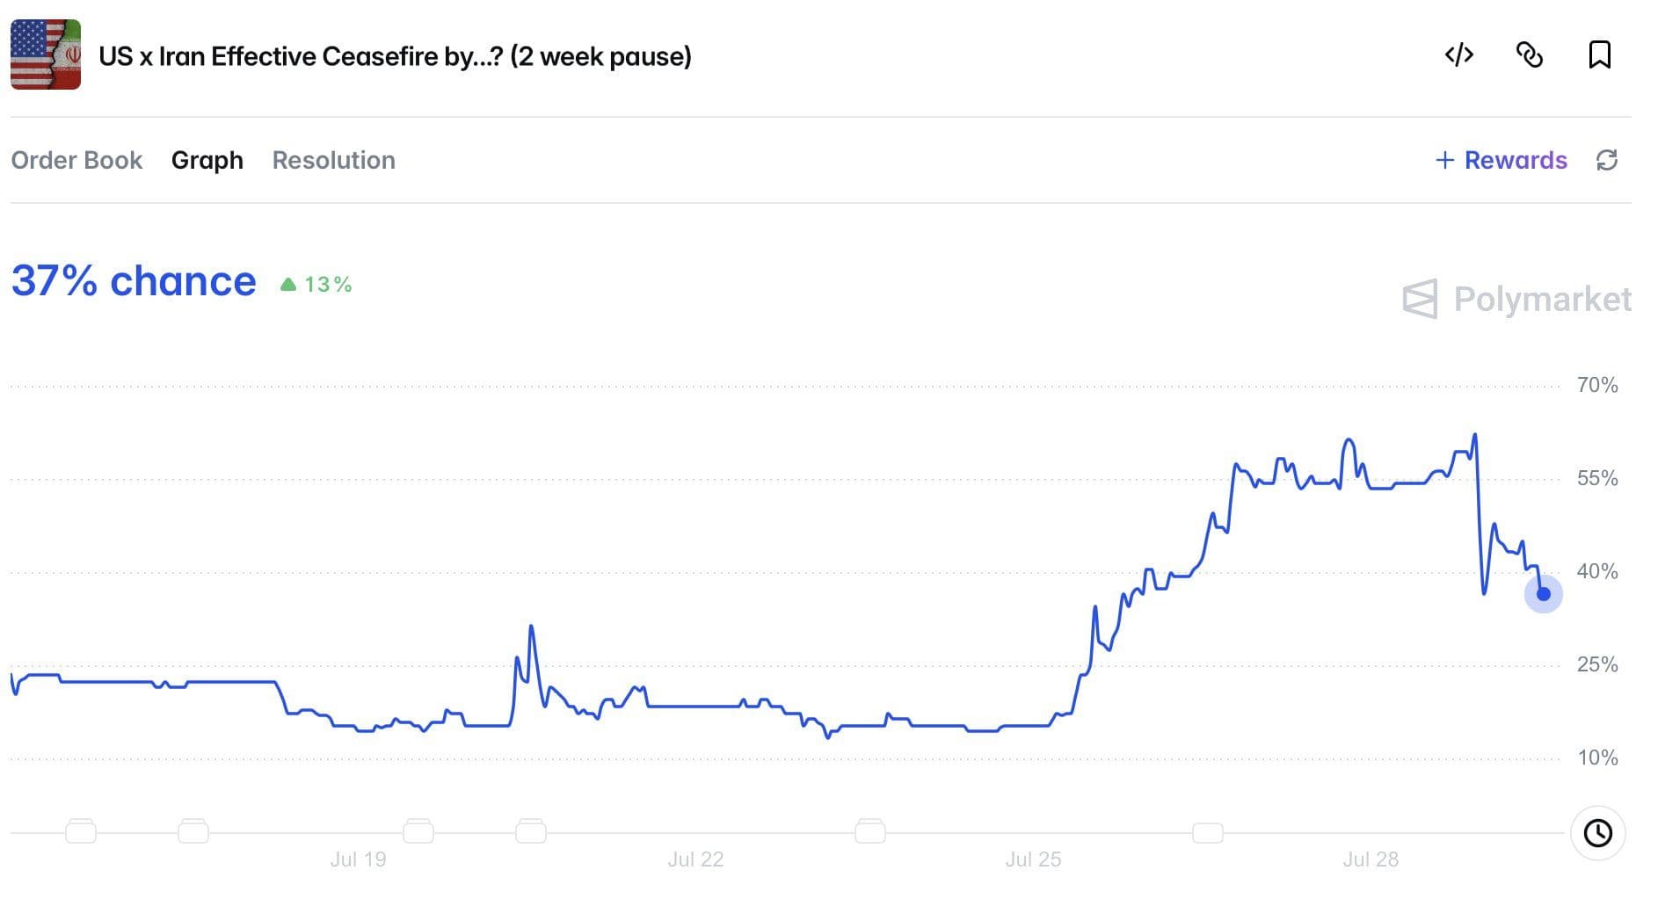Open the Resolution tab

(x=334, y=160)
